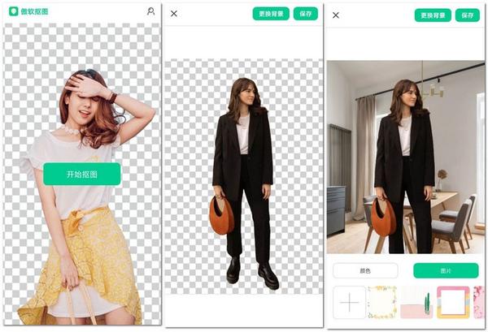Click 更换背景 in the middle screen

(x=271, y=14)
